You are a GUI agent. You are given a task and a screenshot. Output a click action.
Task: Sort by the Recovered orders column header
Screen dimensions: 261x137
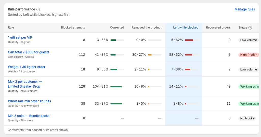218,28
